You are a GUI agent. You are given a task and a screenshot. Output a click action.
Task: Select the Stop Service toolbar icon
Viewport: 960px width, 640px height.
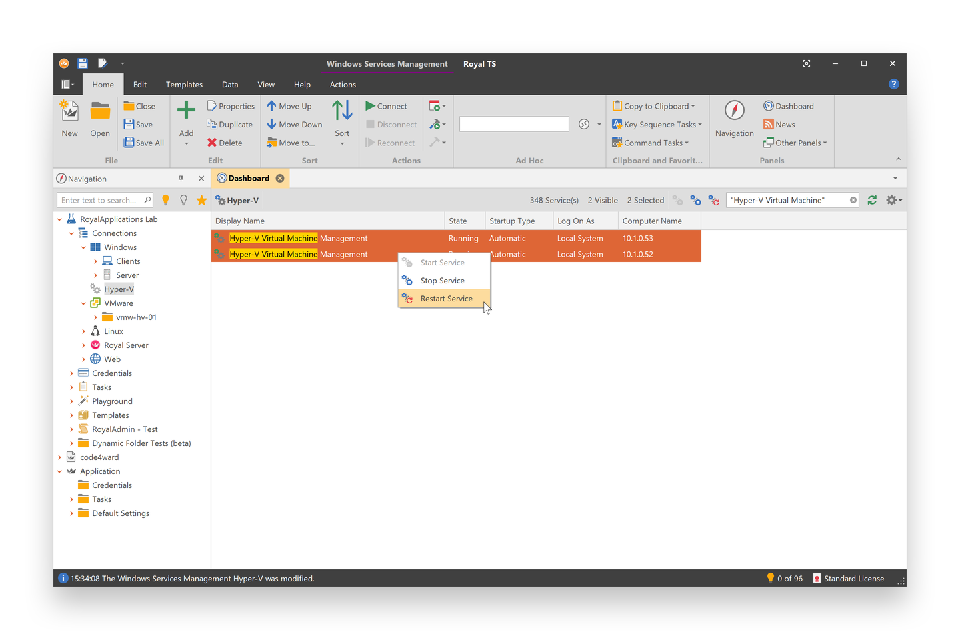(695, 199)
